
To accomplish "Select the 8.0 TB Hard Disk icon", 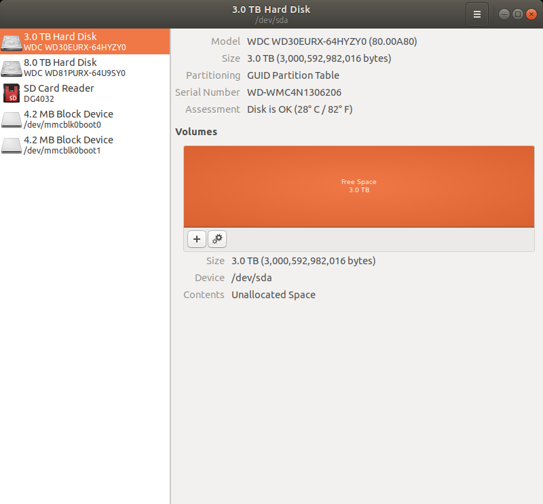I will point(12,68).
